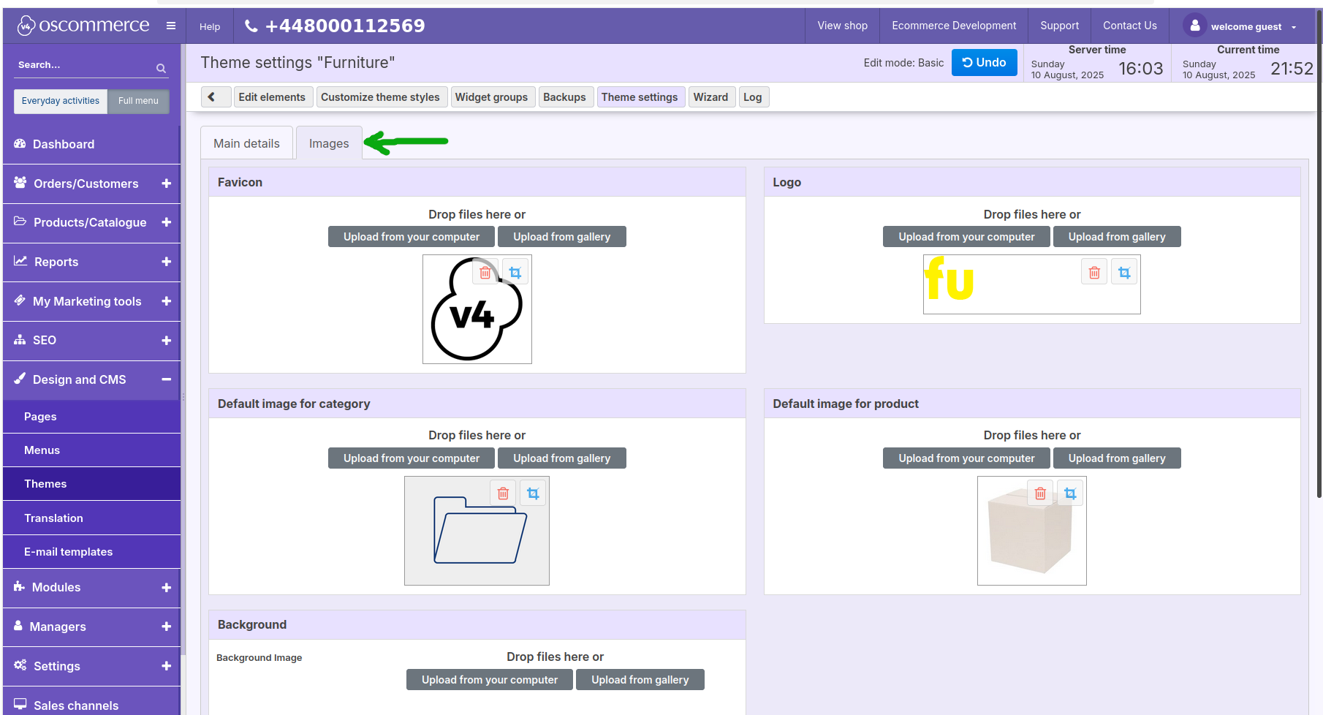Image resolution: width=1323 pixels, height=715 pixels.
Task: Click the phone icon in header
Action: tap(251, 26)
